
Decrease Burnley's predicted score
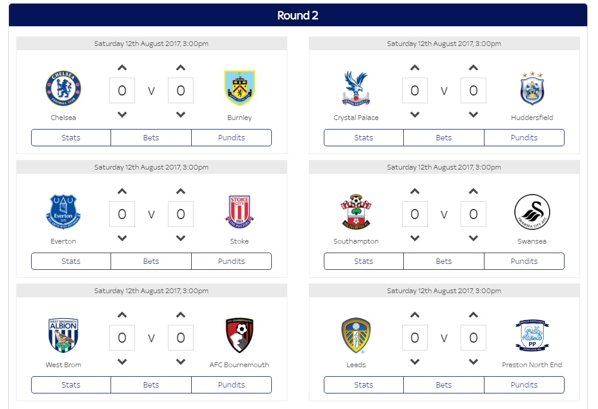point(181,115)
